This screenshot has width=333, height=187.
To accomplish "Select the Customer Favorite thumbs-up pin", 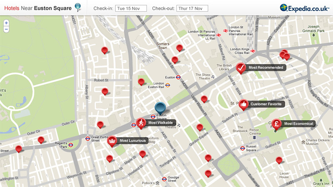I will [244, 105].
